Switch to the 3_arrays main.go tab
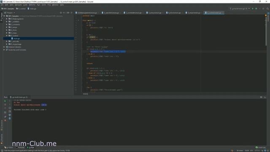The image size is (270, 152). (155, 13)
